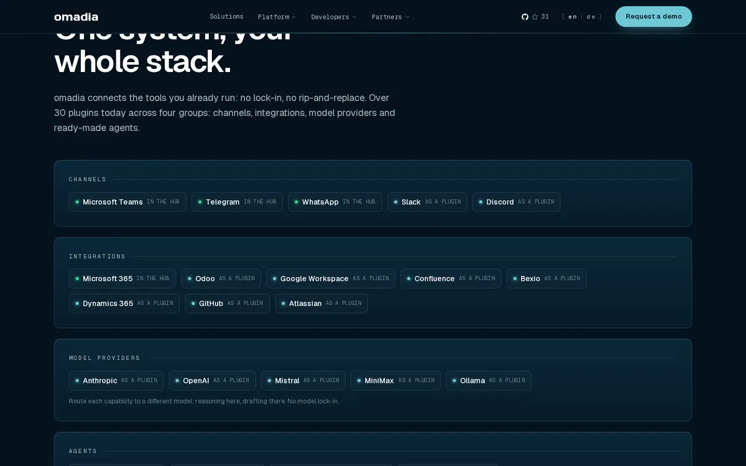Choose the Mistral model provider chip
Viewport: 746px width, 466px height.
[x=303, y=380]
